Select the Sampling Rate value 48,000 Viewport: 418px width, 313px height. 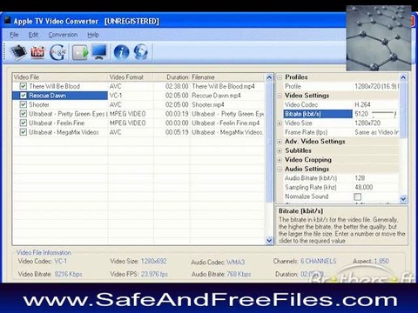click(x=364, y=187)
